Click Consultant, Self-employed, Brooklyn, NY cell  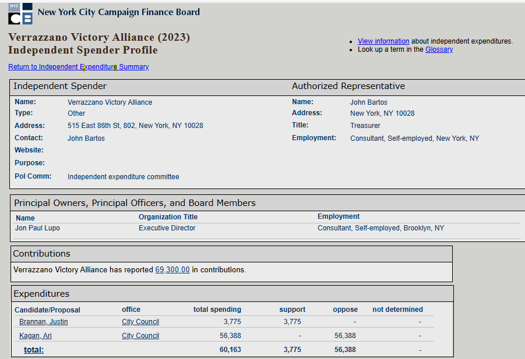[x=380, y=228]
